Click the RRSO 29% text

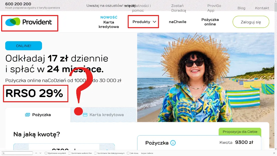pos(34,93)
